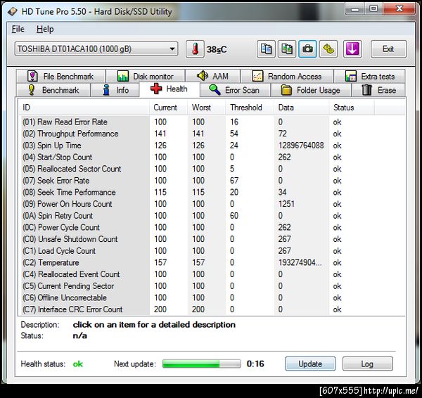Open the options gears icon
The width and height of the screenshot is (422, 398).
(x=328, y=49)
